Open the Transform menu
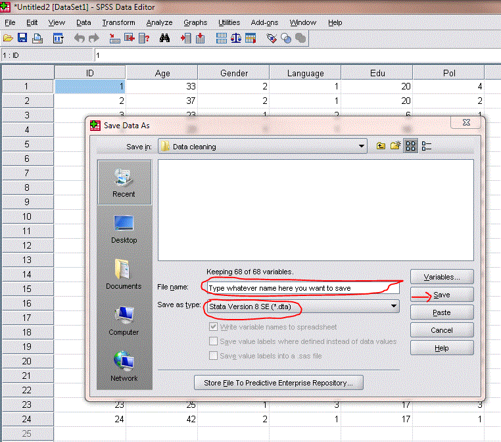This screenshot has width=501, height=442. click(x=118, y=22)
